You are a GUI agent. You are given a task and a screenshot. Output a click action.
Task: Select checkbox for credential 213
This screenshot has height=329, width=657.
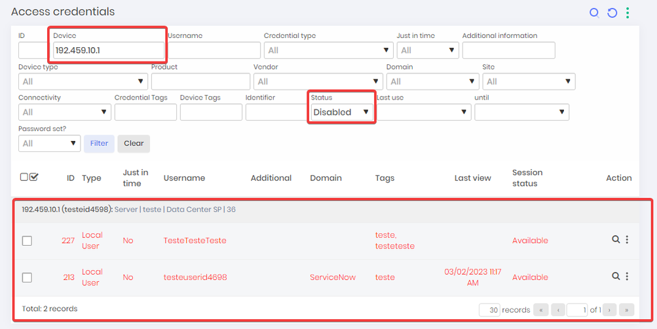pyautogui.click(x=27, y=277)
